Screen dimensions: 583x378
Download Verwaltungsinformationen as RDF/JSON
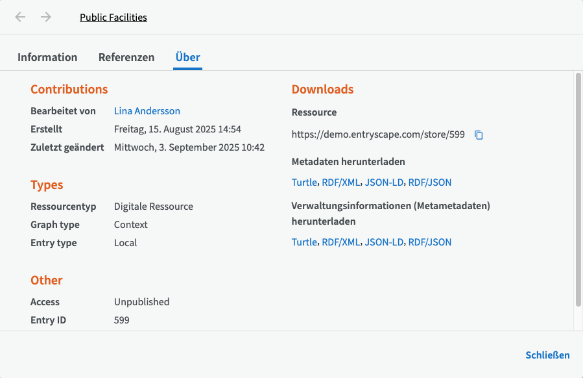pyautogui.click(x=430, y=242)
